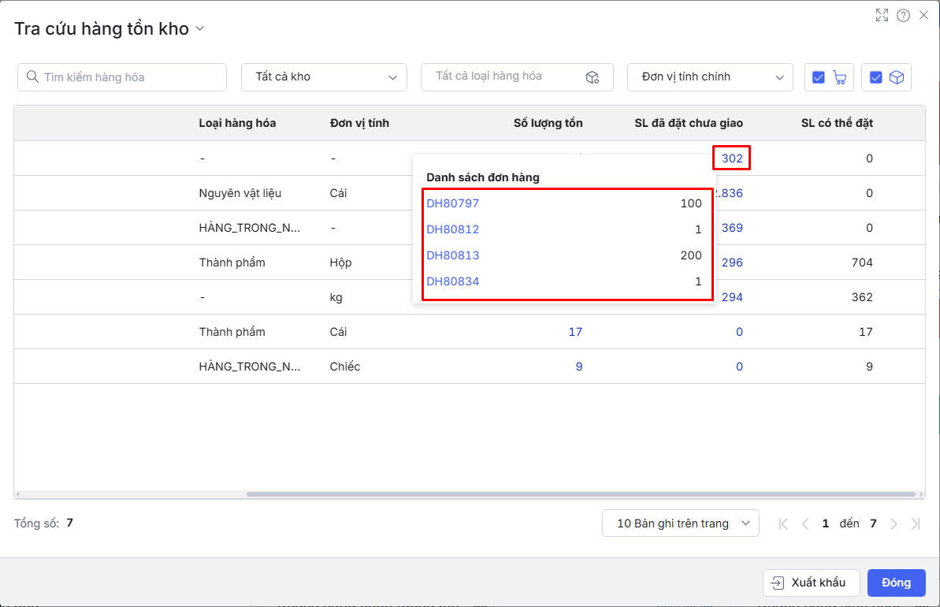Click the fullscreen expand icon
This screenshot has width=940, height=607.
(882, 15)
